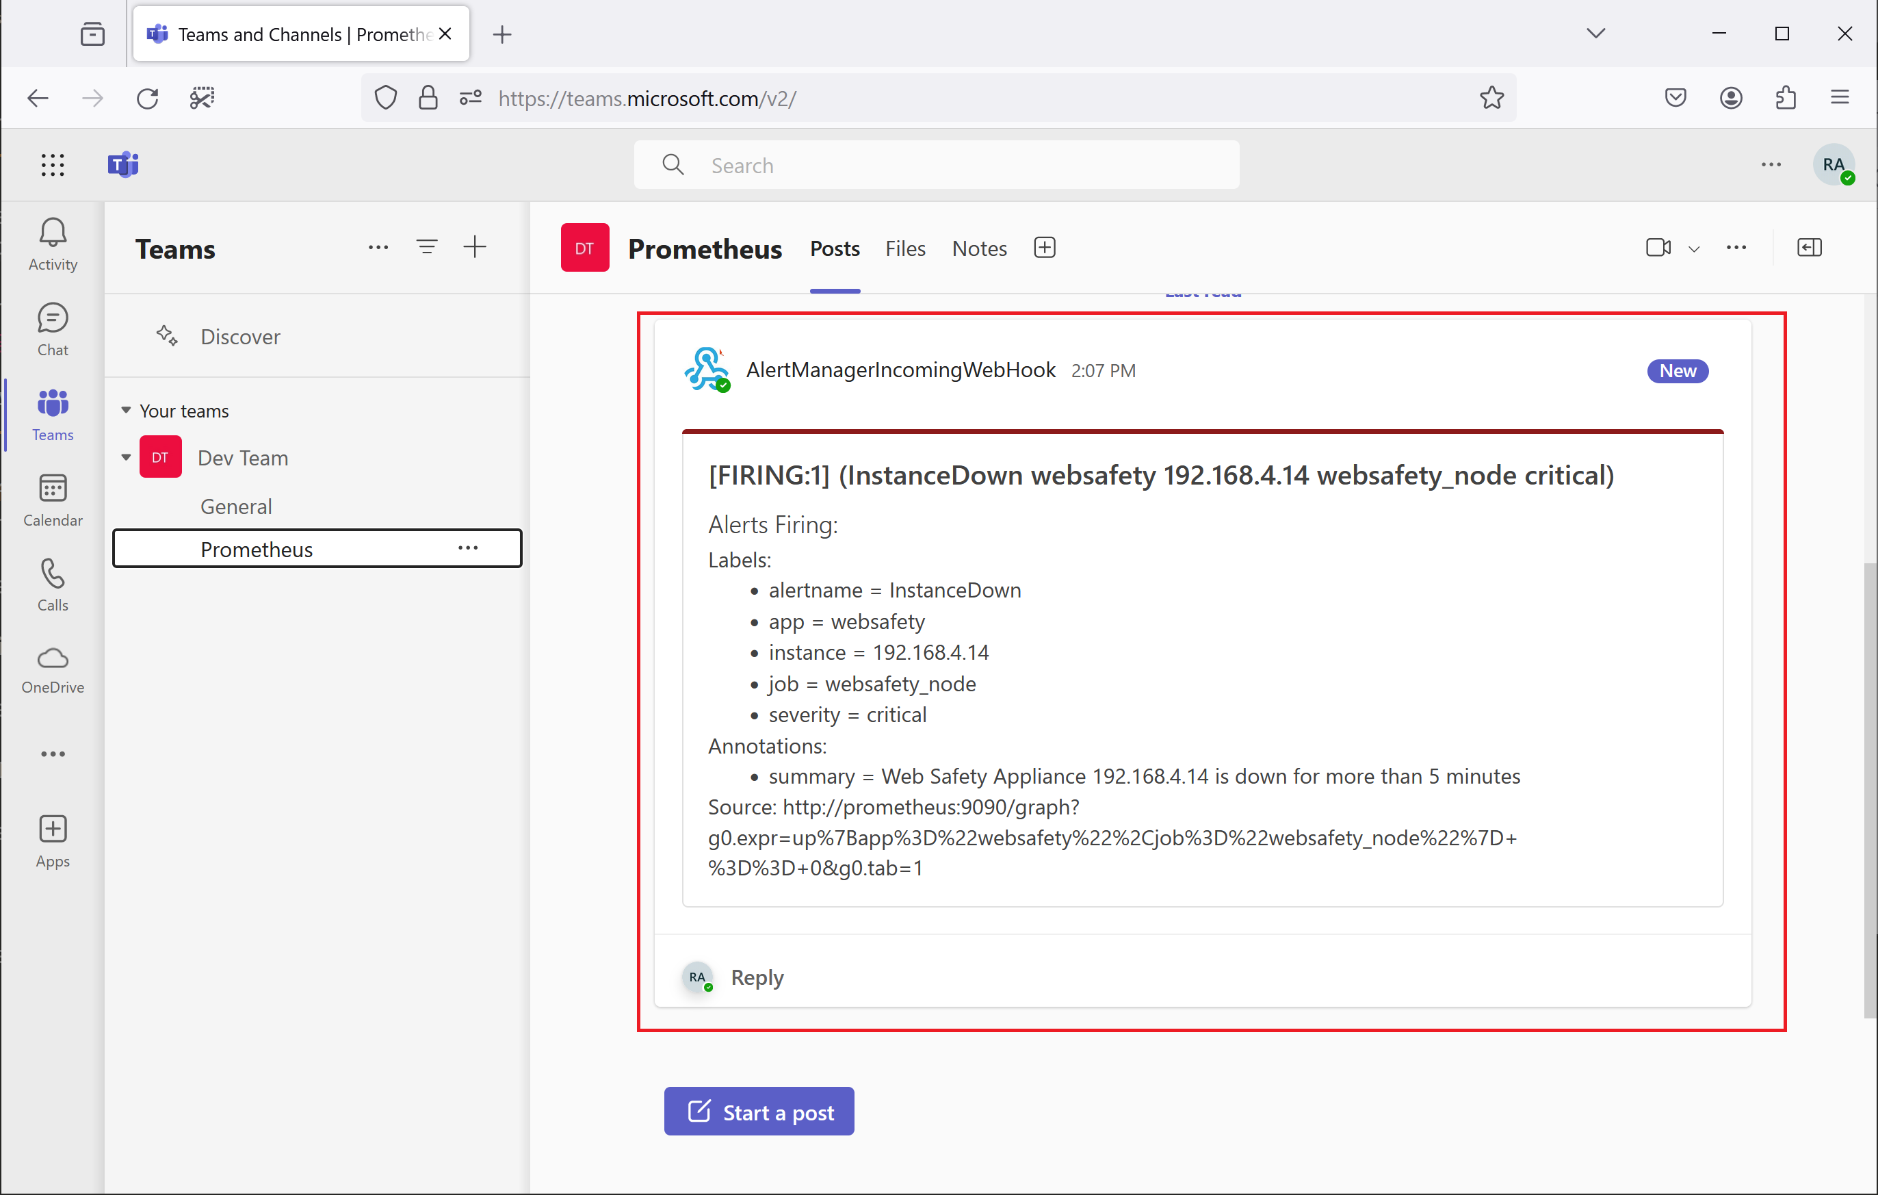Click the conversation vertical scrollbar
The width and height of the screenshot is (1878, 1195).
[1869, 789]
